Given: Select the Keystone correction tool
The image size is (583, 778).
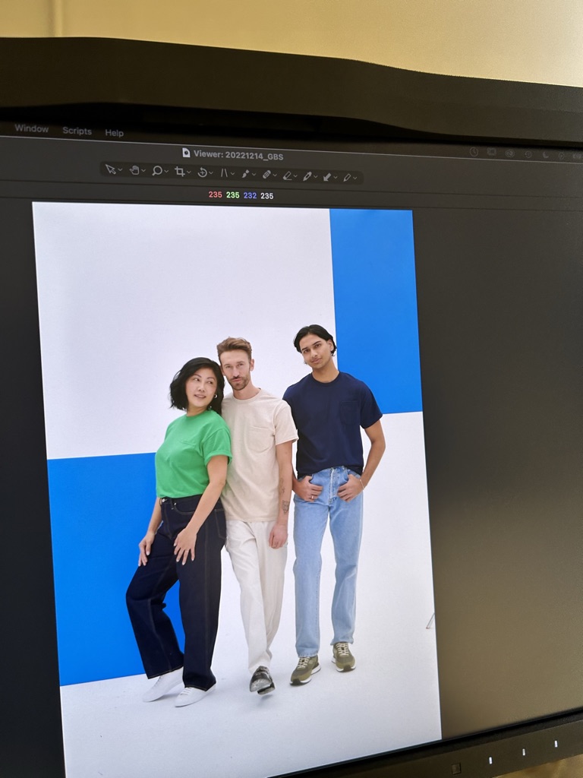Looking at the screenshot, I should [224, 172].
